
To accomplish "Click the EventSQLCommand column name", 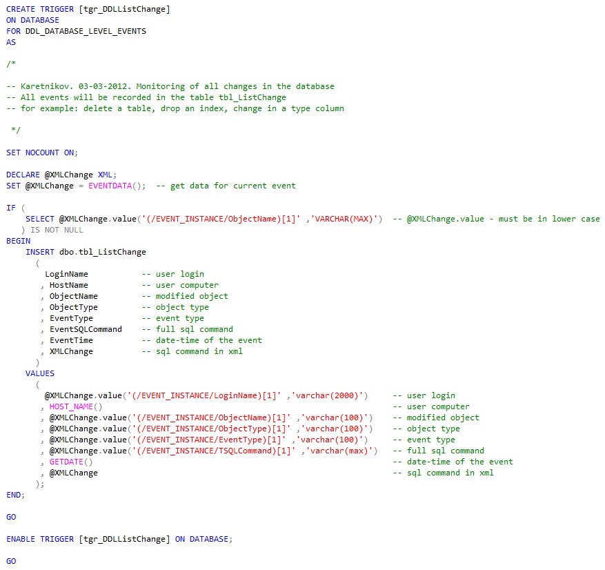I will pos(86,329).
